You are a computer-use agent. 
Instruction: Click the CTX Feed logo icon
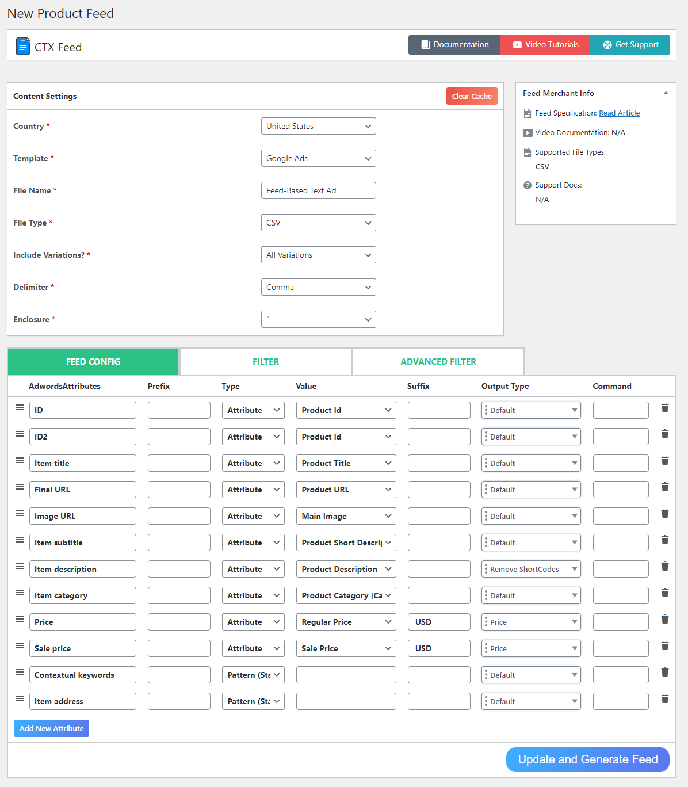(x=23, y=46)
